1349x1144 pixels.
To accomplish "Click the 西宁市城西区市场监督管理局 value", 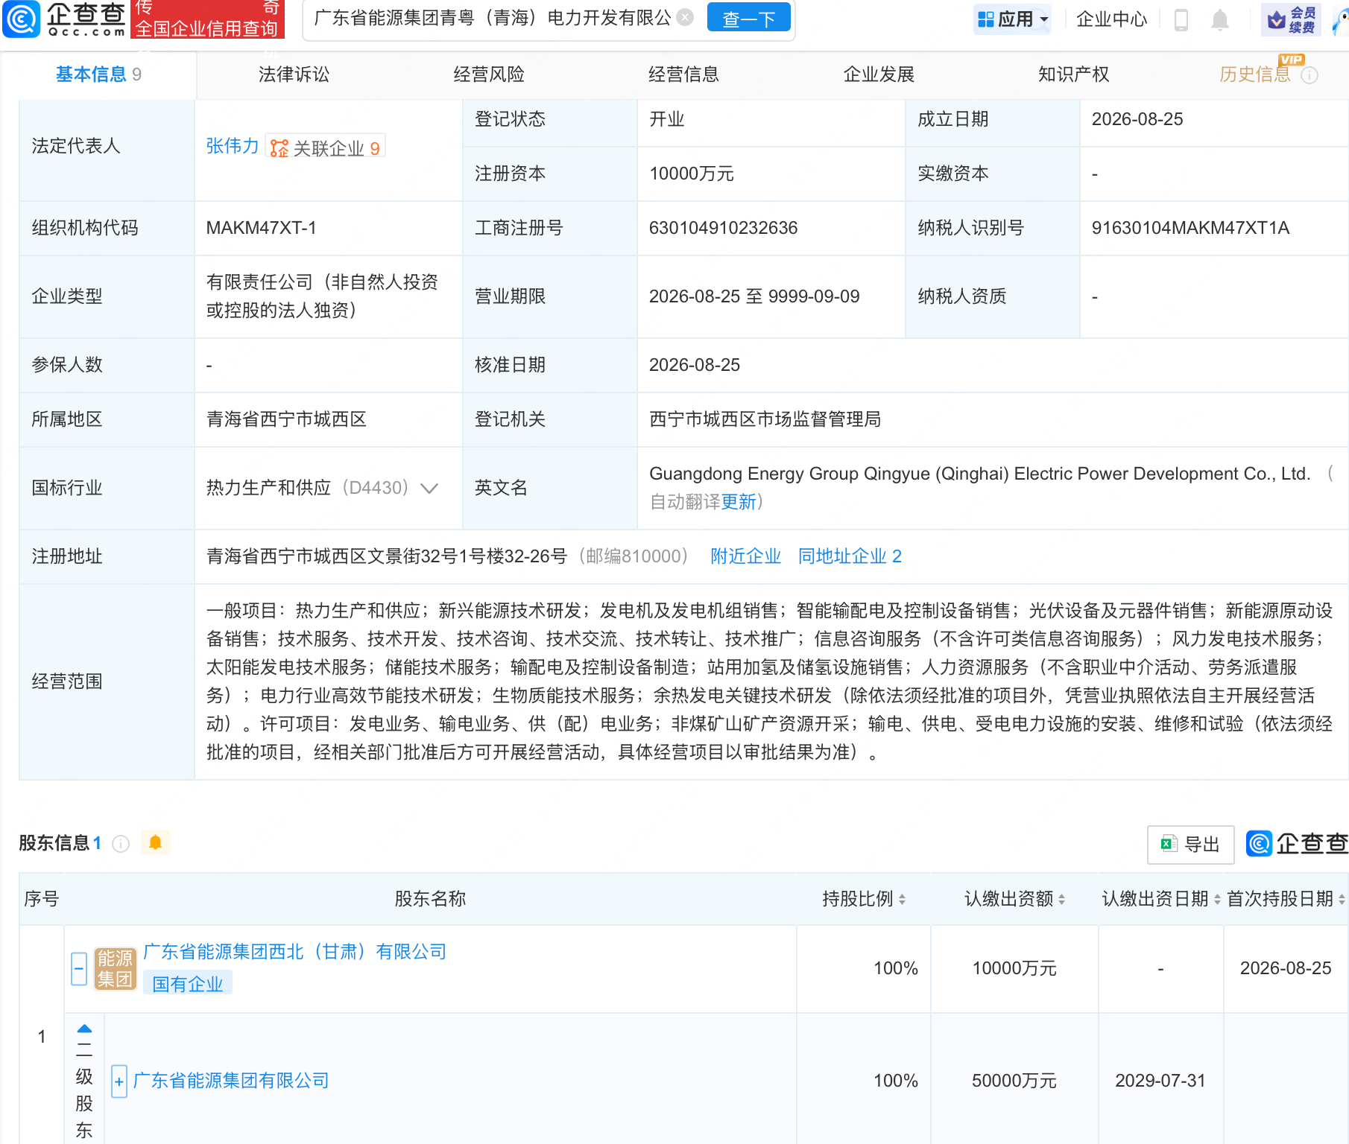I will point(765,419).
